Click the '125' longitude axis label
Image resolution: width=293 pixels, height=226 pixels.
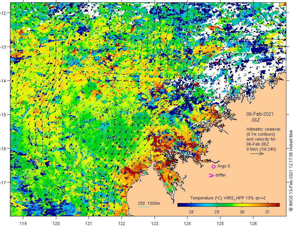tap(220, 223)
